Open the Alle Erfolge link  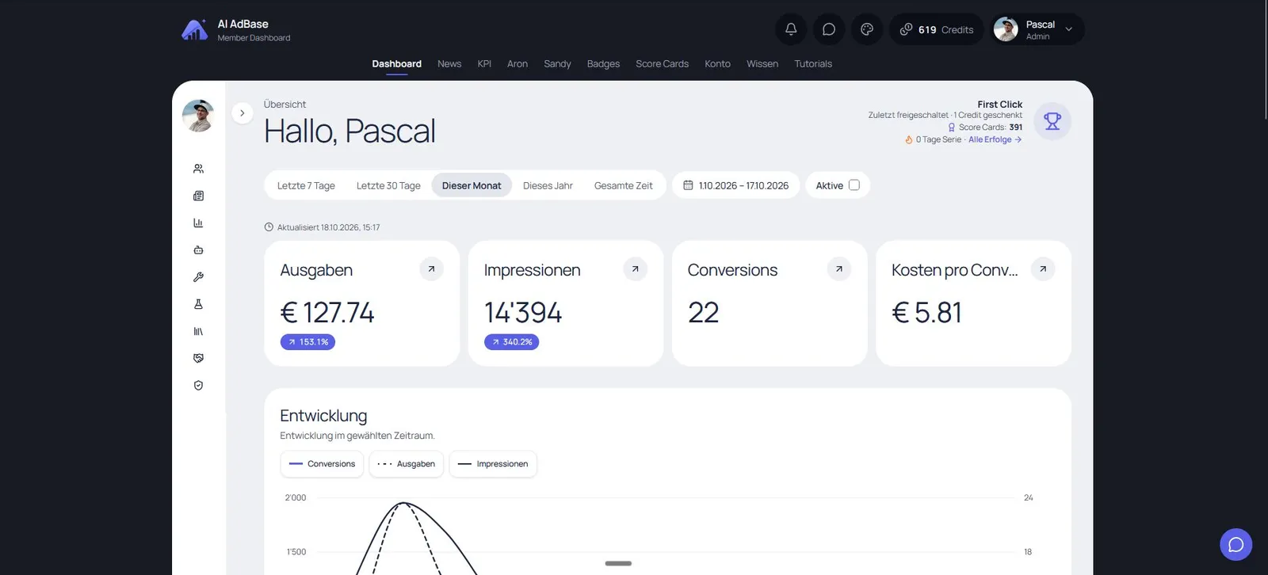click(995, 139)
